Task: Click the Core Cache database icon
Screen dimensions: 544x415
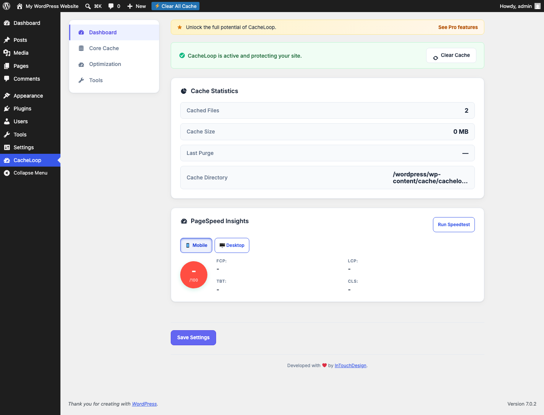Action: point(81,48)
